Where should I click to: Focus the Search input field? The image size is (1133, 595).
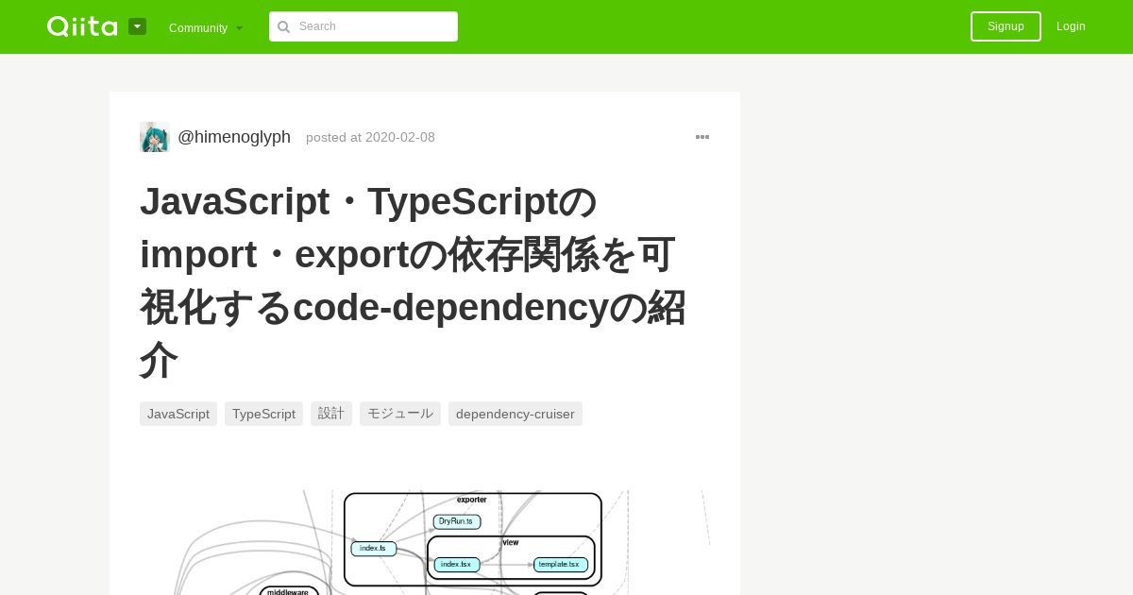point(364,26)
